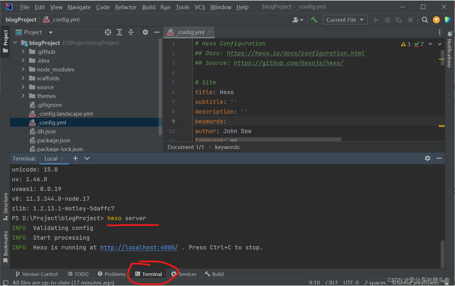Image resolution: width=455 pixels, height=286 pixels.
Task: Click the warnings count indicator
Action: tap(405, 44)
